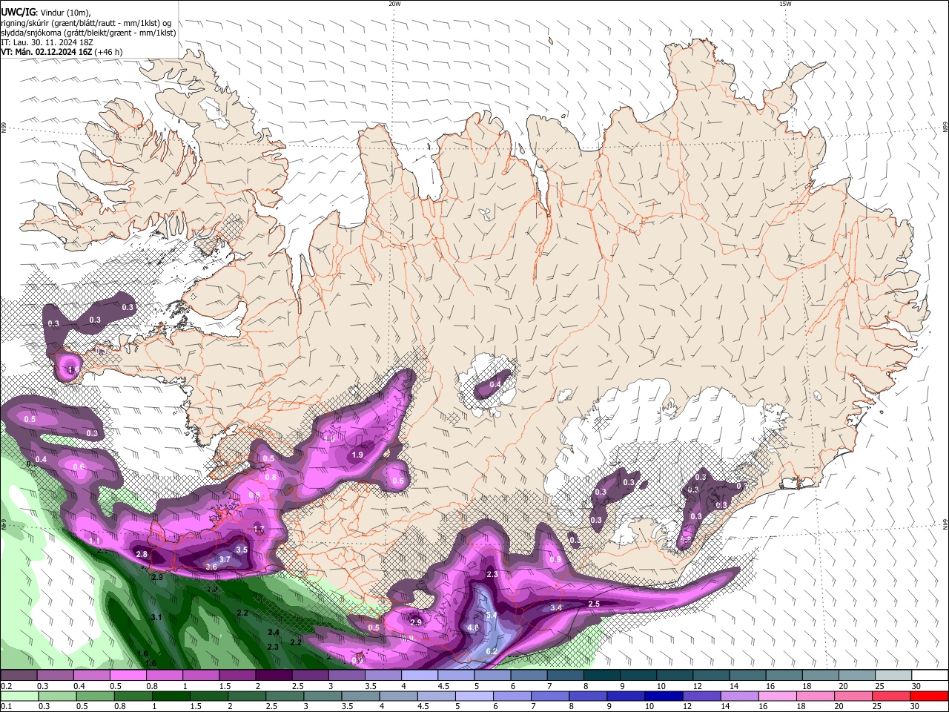The image size is (949, 712).
Task: Click the 'UWC/IG: Vindur (10m)' title line
Action: 46,13
